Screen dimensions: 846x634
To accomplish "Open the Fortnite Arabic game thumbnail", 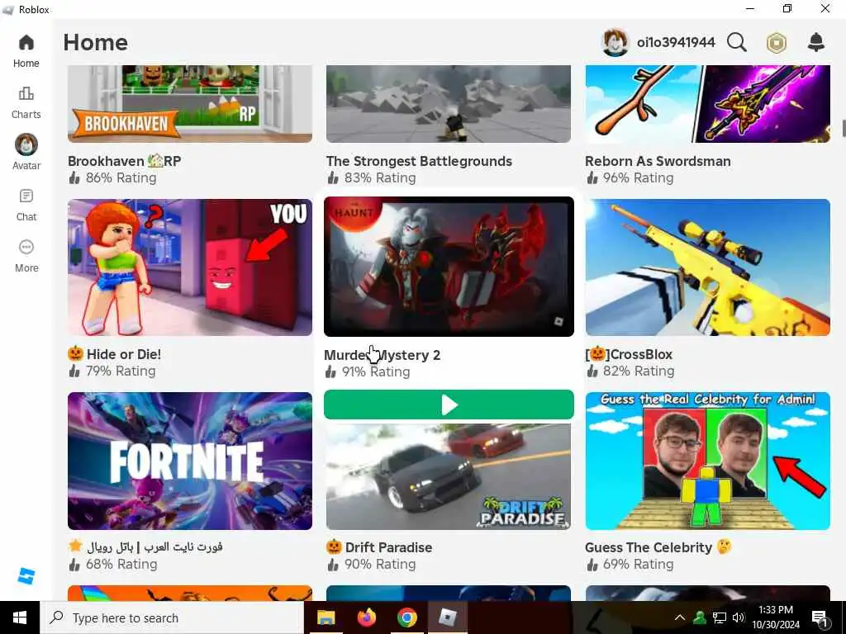I will coord(190,461).
